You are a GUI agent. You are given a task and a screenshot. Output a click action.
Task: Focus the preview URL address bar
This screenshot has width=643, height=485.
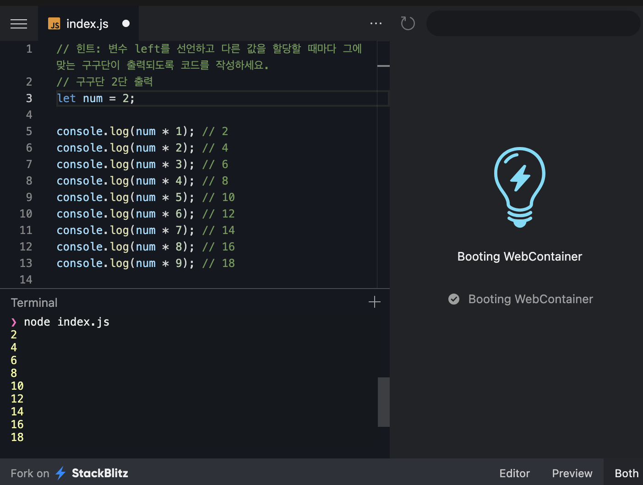tap(533, 23)
